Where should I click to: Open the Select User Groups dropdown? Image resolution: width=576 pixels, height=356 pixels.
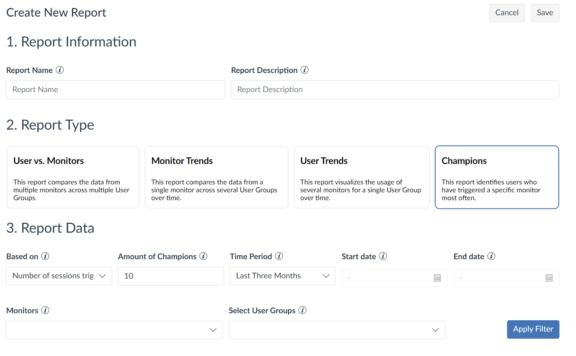pos(337,330)
